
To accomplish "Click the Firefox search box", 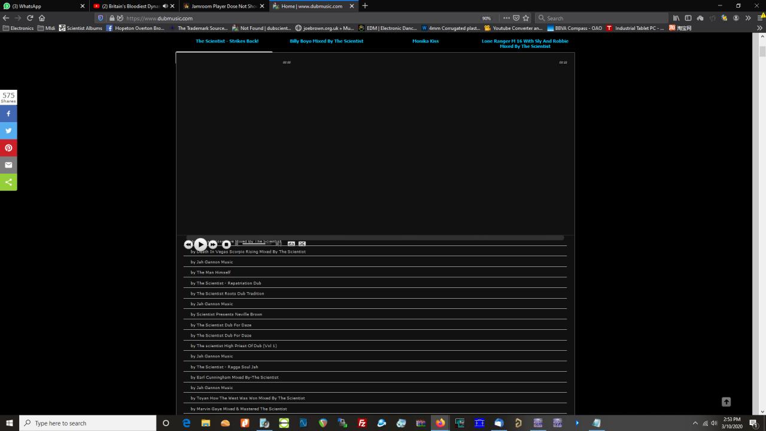I will (601, 18).
